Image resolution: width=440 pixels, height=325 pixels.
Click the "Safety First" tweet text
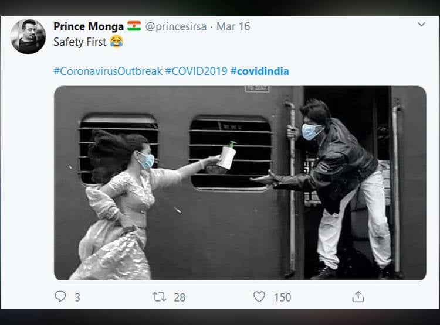(x=80, y=42)
